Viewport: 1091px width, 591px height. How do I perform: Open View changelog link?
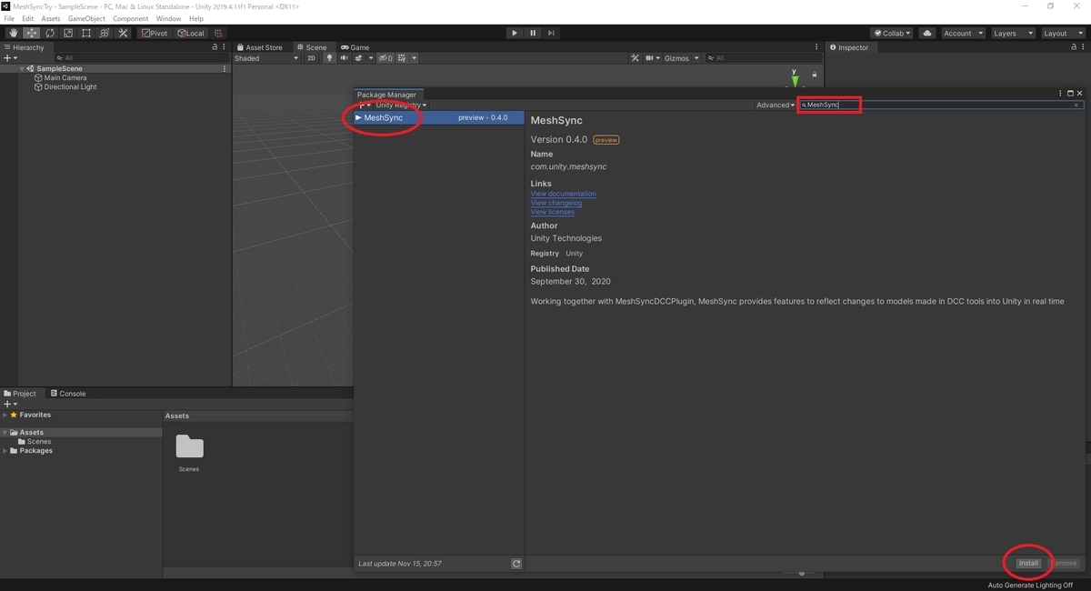tap(556, 203)
